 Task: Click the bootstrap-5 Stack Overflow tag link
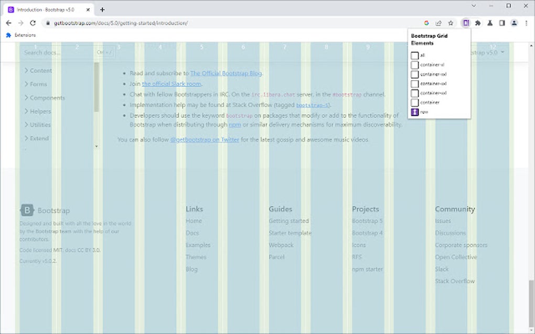click(312, 105)
